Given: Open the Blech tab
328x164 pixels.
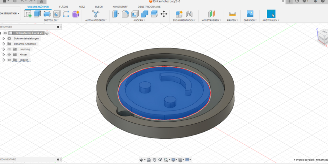Looking at the screenshot, I should point(99,7).
